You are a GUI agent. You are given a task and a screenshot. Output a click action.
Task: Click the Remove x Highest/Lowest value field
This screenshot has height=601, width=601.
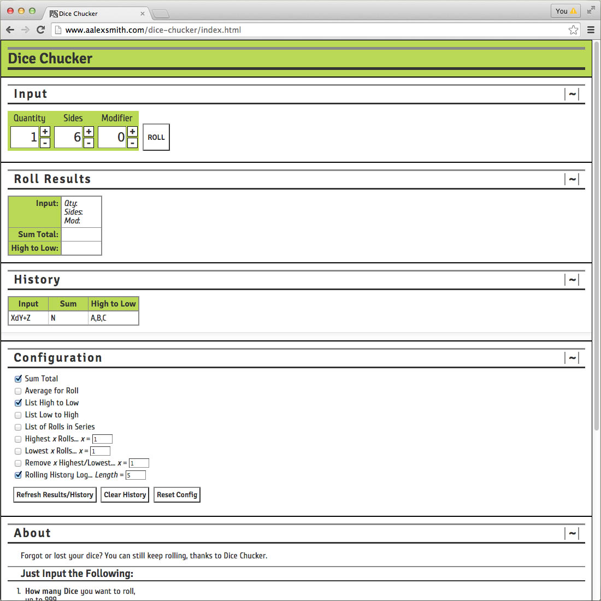[139, 463]
